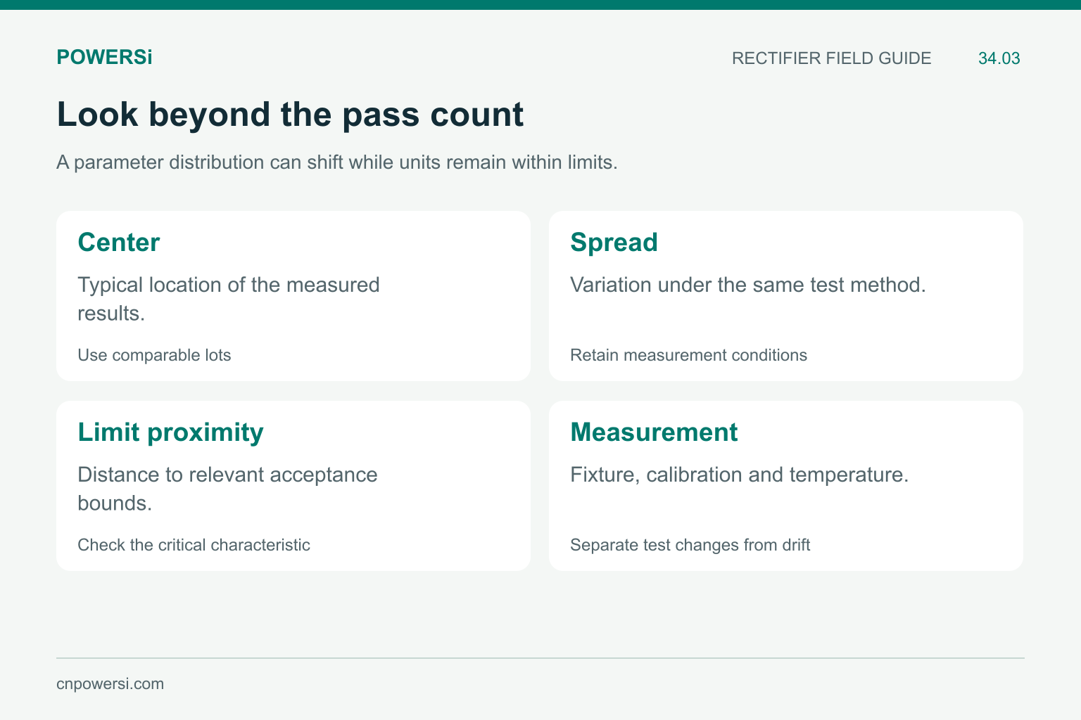The width and height of the screenshot is (1081, 720).
Task: Select the RECTIFIER FIELD GUIDE label
Action: tap(831, 58)
